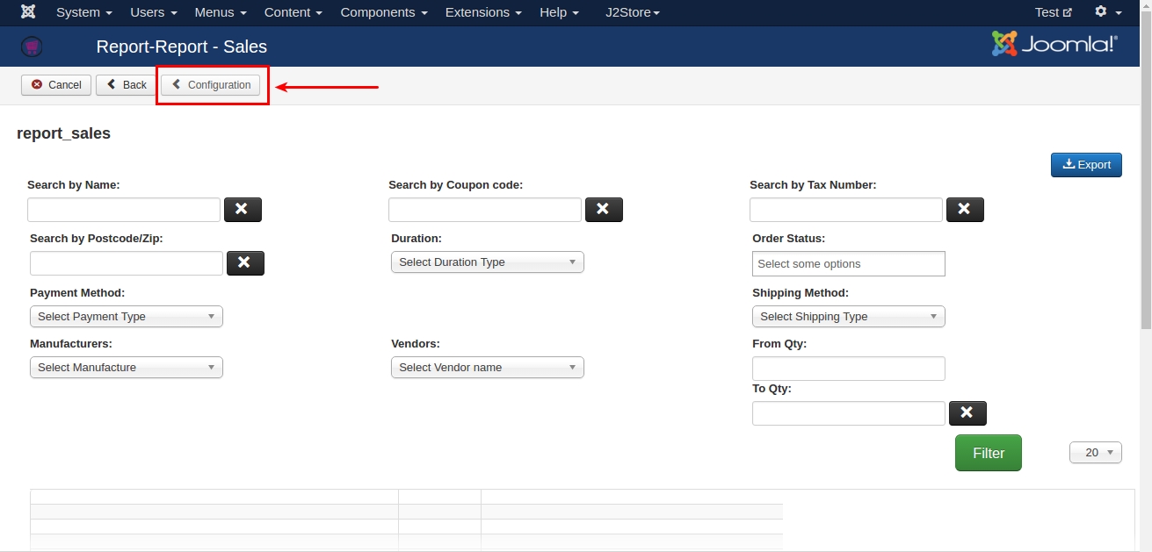
Task: Clear the Coupon code search field
Action: 604,210
